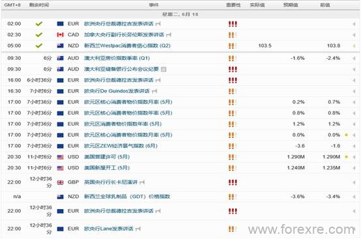Click the speech icon on the CAD event
Screen dimensions: 361x239
(x=169, y=35)
